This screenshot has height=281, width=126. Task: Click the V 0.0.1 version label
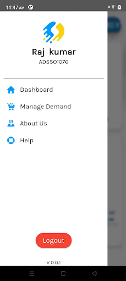[54, 263]
